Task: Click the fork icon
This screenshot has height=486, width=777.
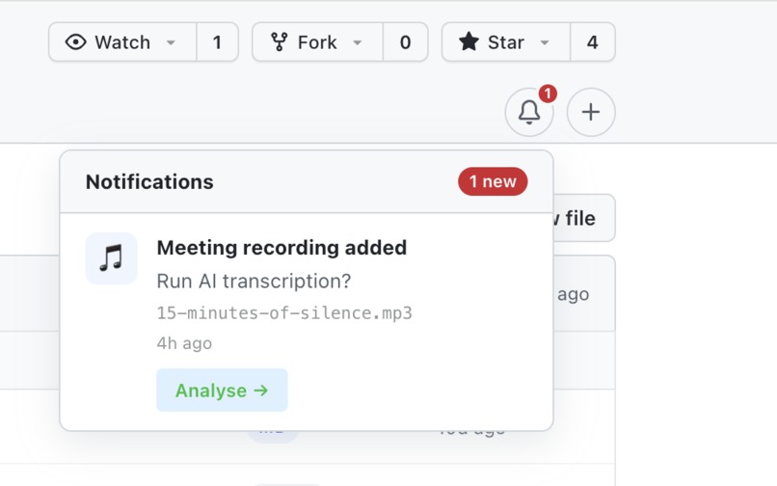Action: point(280,42)
